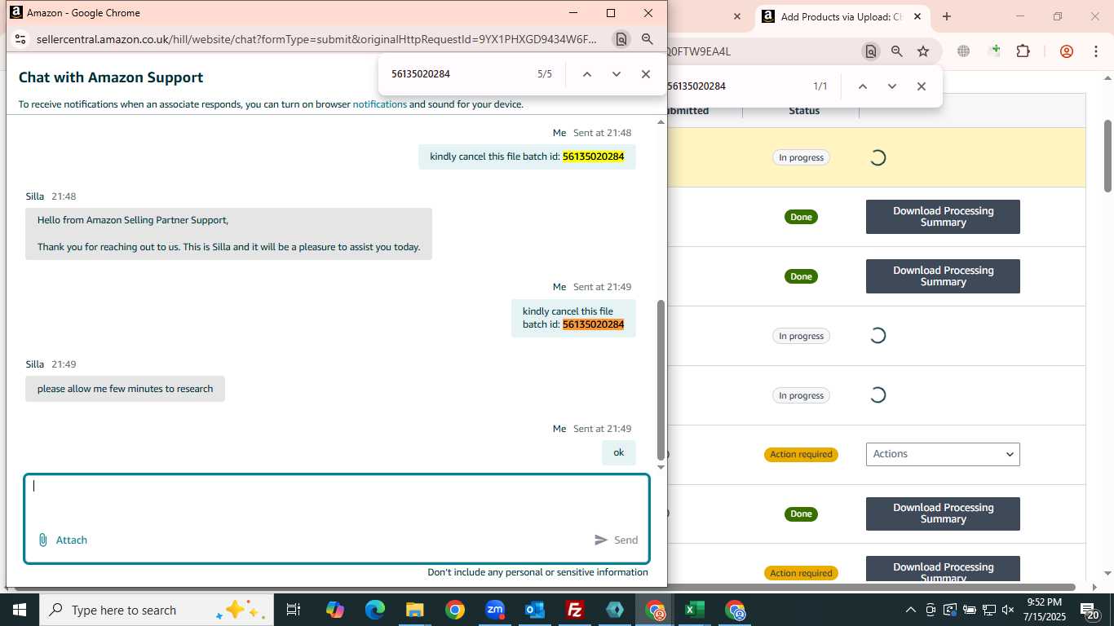
Task: Click the 'Chat with Amazon Support' heading
Action: 111,77
